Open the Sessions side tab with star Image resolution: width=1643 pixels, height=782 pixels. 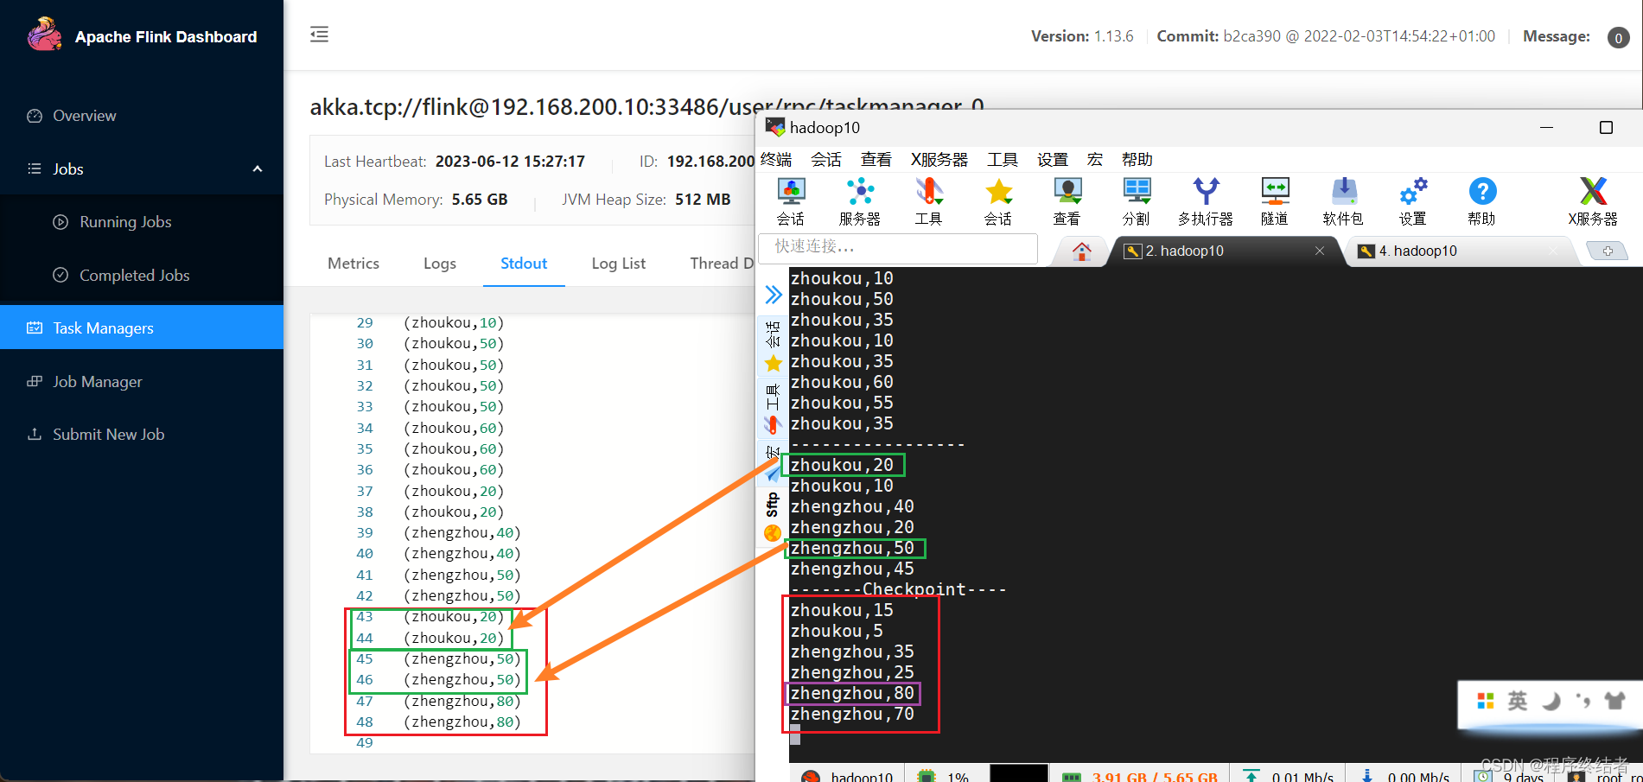coord(773,346)
